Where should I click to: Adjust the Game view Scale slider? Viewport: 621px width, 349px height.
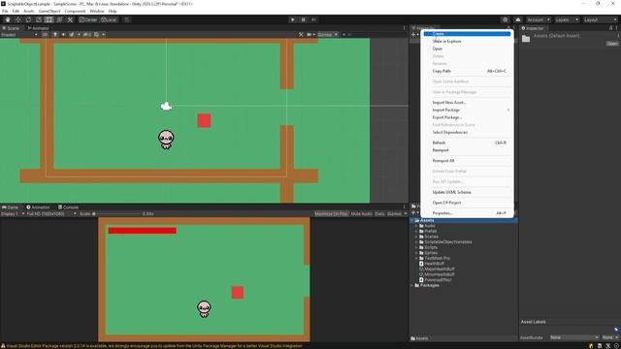pos(117,213)
